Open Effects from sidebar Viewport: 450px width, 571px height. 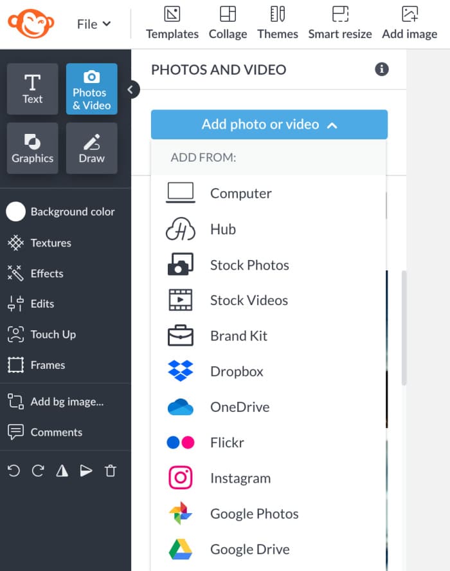tap(35, 274)
